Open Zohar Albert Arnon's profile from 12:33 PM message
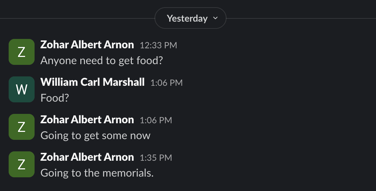Screen dimensions: 376x191 pyautogui.click(x=87, y=45)
